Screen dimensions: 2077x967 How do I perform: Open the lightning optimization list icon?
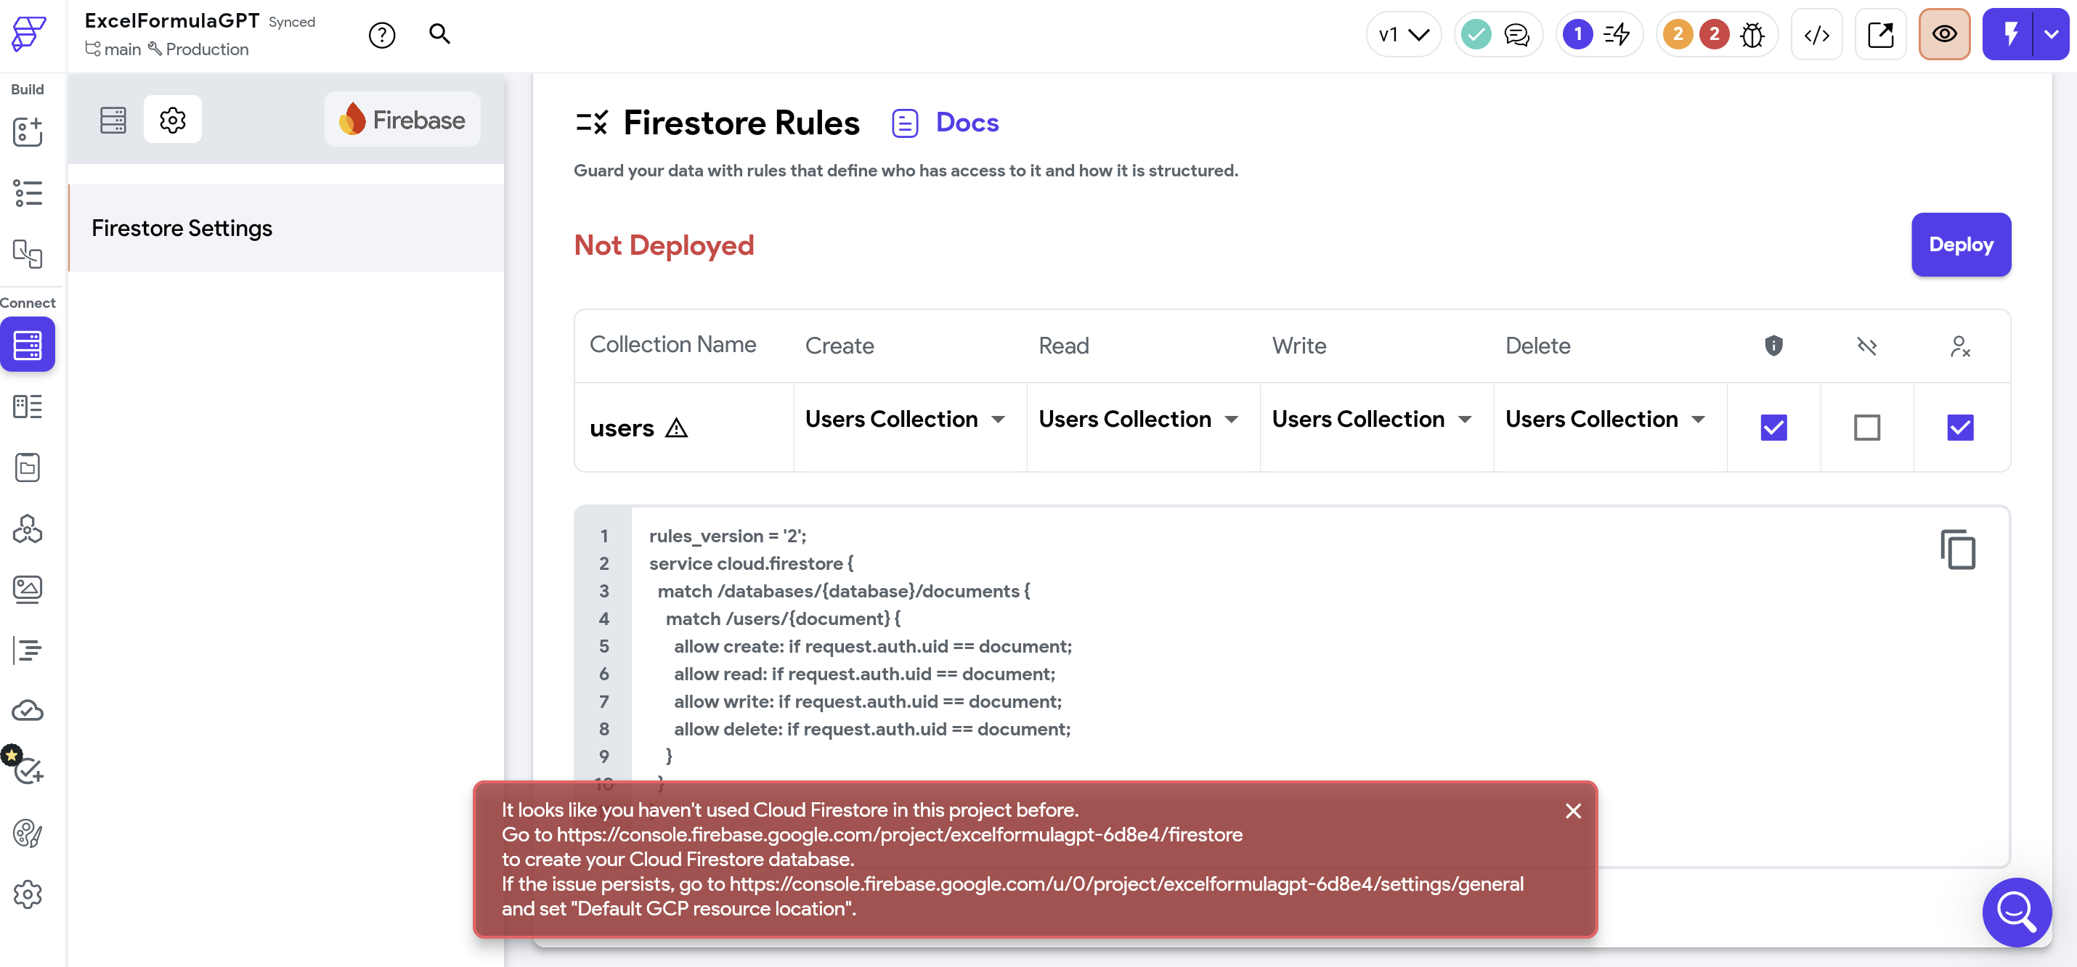pos(1617,35)
